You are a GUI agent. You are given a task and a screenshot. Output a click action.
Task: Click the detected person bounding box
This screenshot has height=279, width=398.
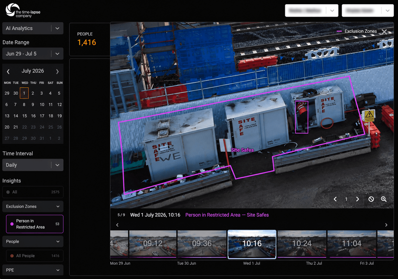coord(302,117)
